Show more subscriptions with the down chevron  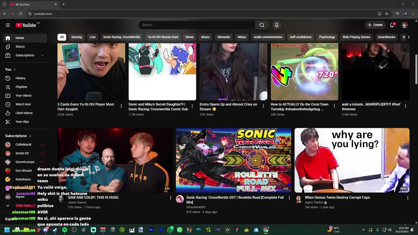(x=8, y=206)
